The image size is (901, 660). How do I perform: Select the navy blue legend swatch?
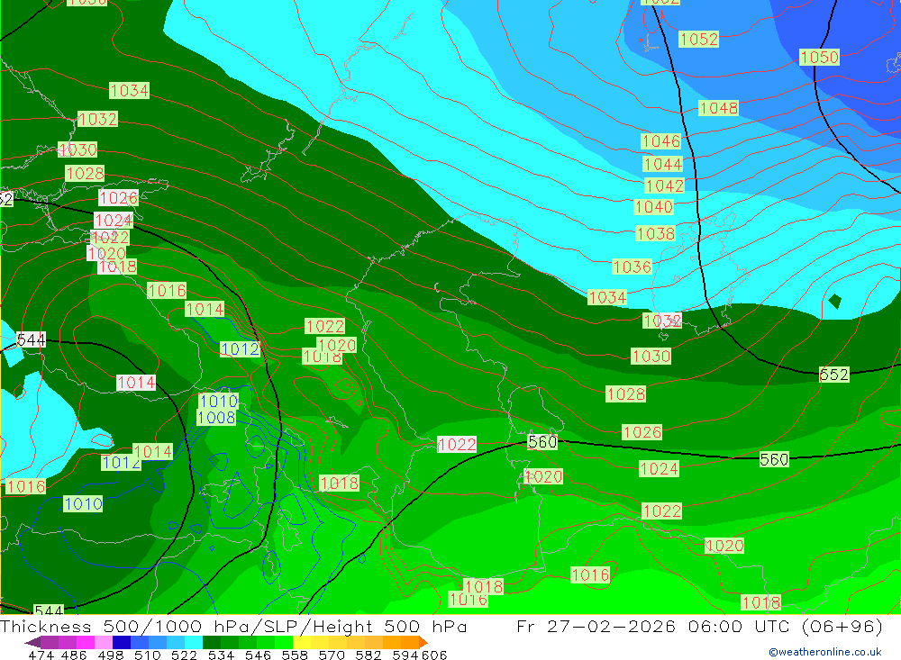click(x=122, y=642)
